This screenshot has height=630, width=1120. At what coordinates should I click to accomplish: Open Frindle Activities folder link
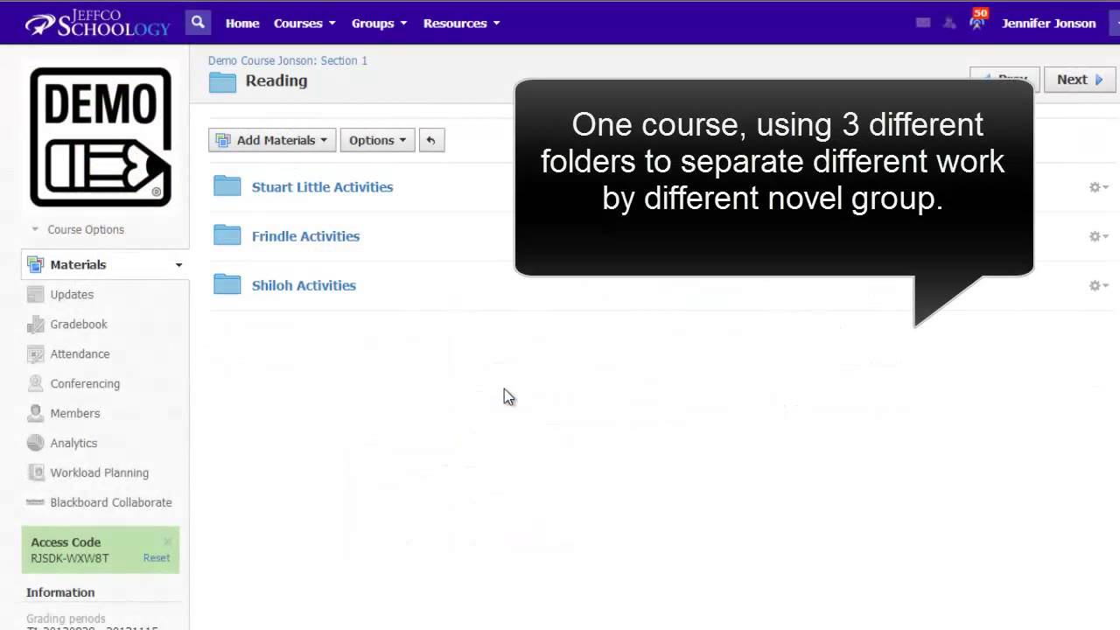pyautogui.click(x=305, y=235)
